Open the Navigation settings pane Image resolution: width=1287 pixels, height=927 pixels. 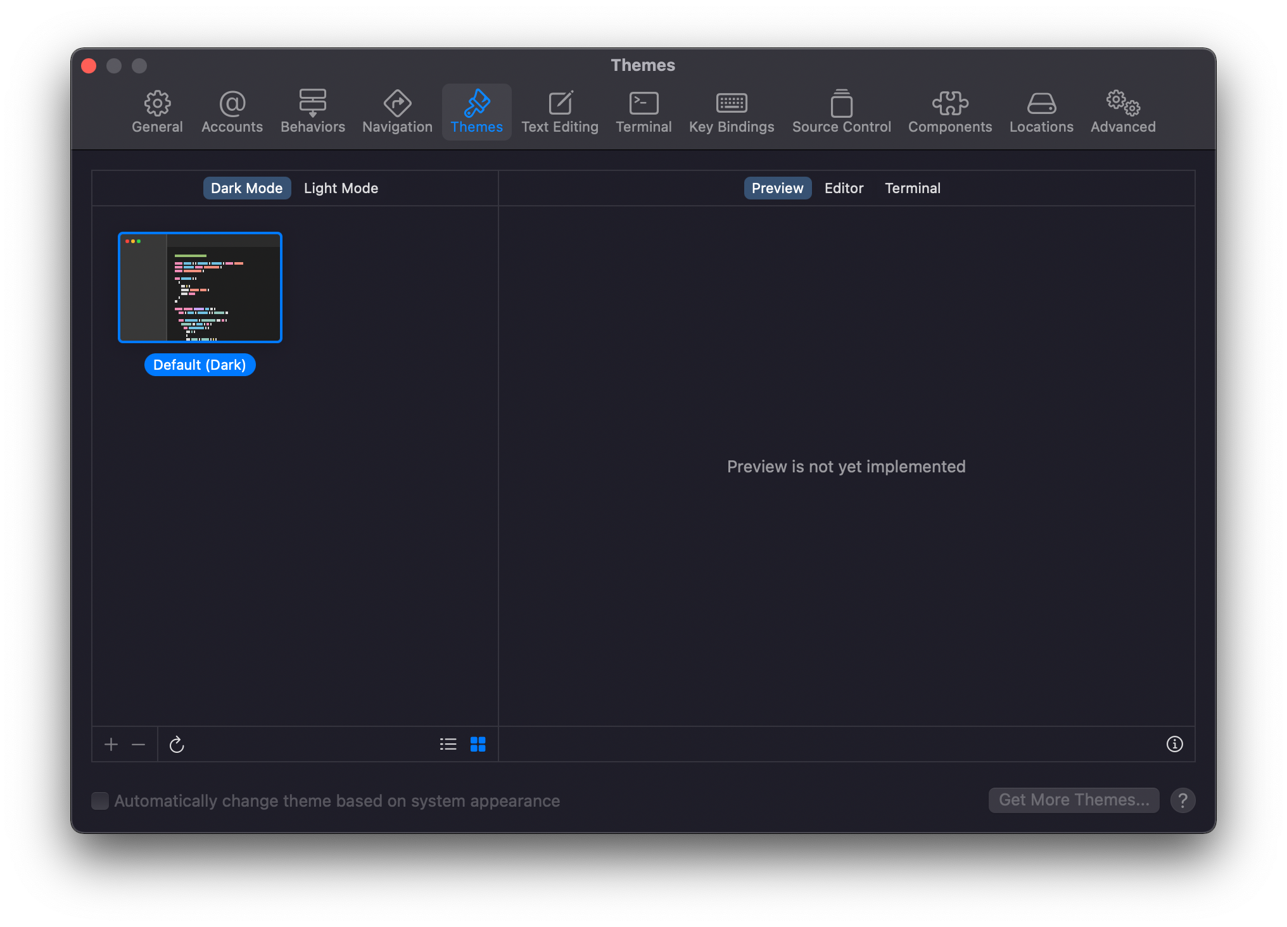[x=396, y=111]
